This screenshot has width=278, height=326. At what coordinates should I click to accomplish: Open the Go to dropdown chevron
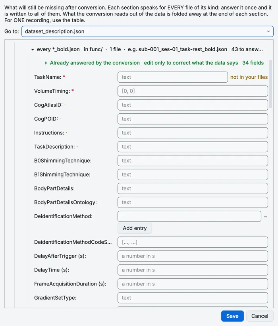click(x=268, y=31)
